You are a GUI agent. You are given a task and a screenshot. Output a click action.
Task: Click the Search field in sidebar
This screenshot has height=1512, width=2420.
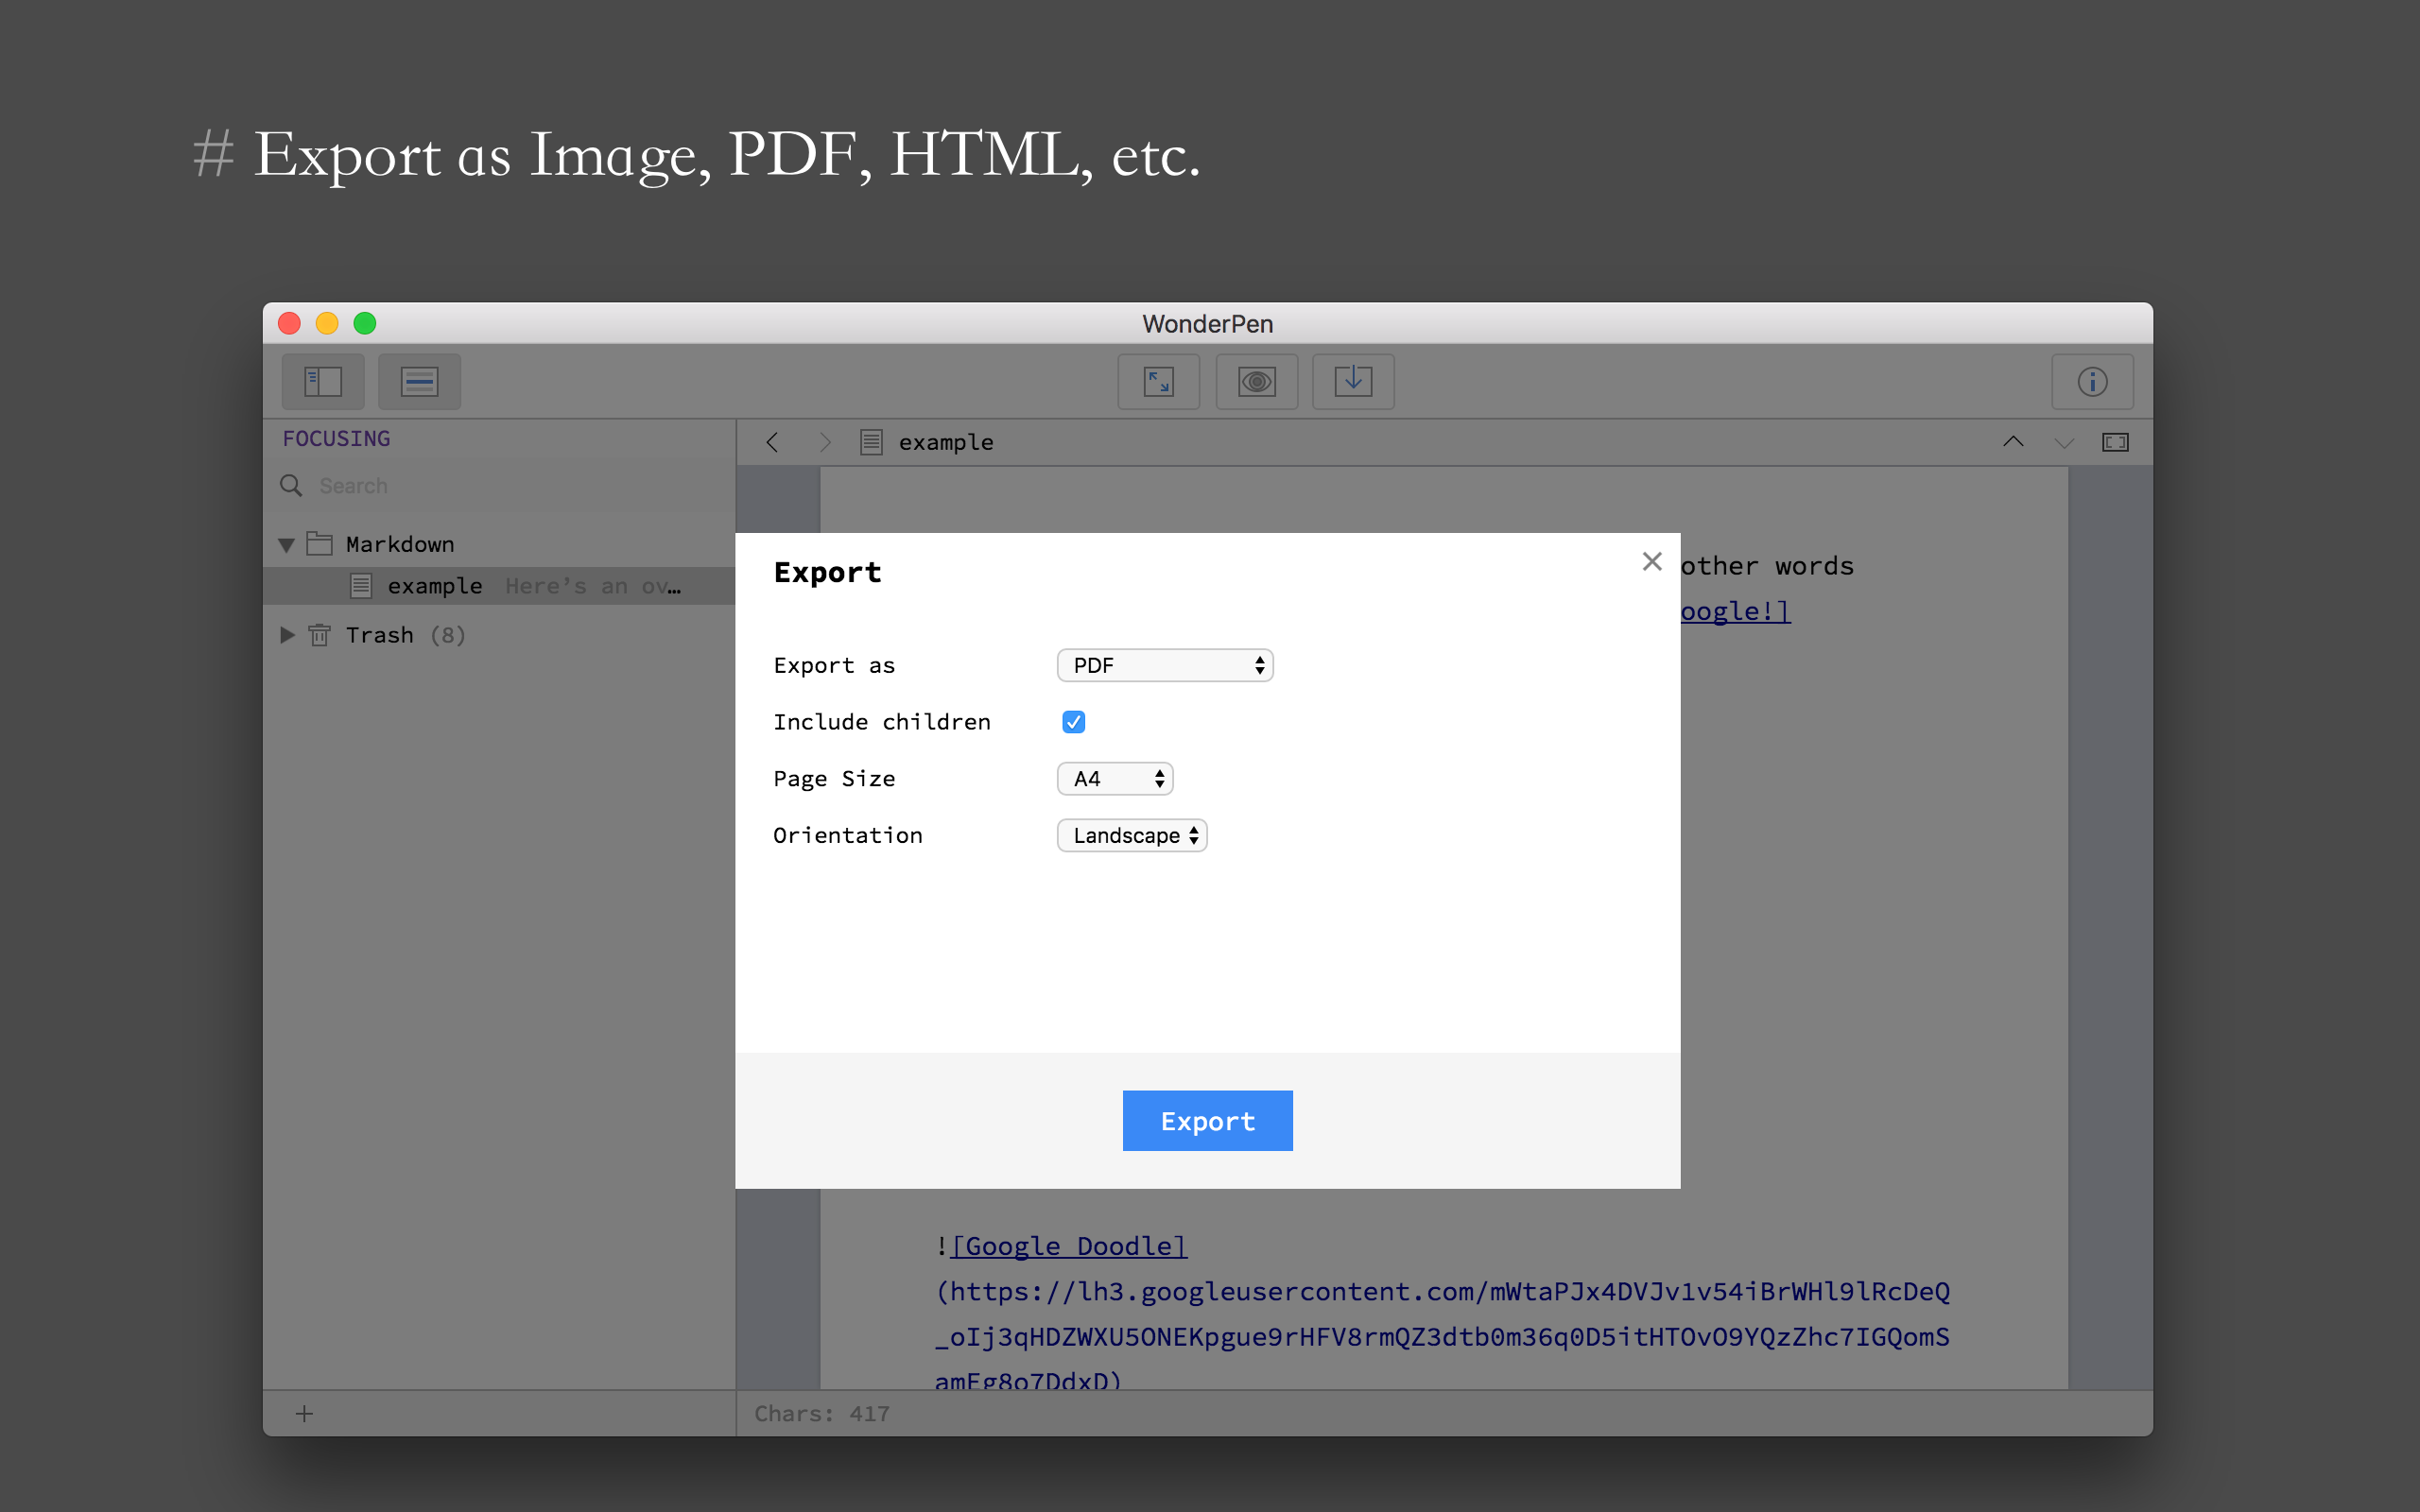pos(499,486)
